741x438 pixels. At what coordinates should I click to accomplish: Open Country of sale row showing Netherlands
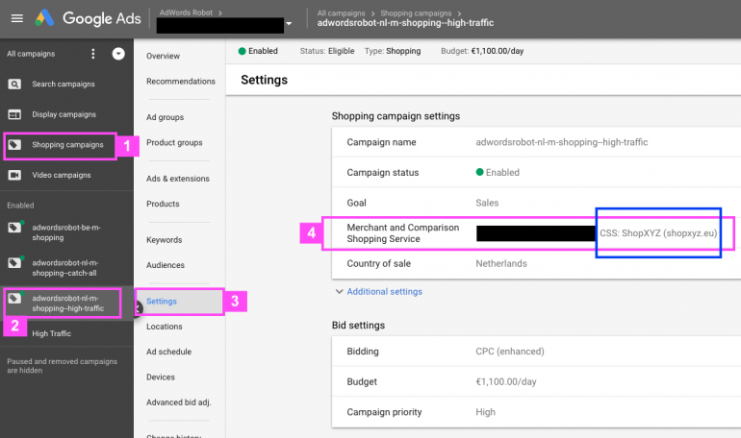[536, 263]
